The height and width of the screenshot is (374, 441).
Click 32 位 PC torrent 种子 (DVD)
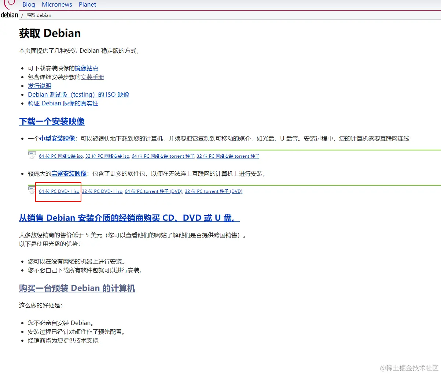click(214, 191)
